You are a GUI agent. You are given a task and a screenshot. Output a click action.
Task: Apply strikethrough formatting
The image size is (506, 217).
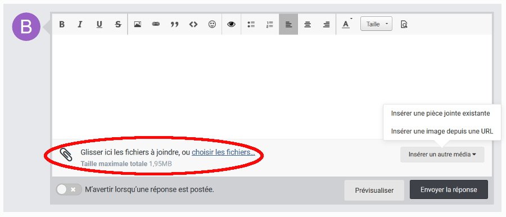(119, 24)
